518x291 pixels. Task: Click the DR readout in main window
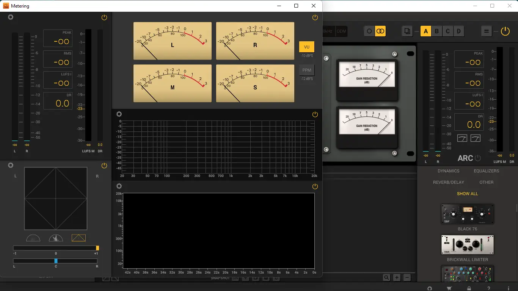click(469, 122)
